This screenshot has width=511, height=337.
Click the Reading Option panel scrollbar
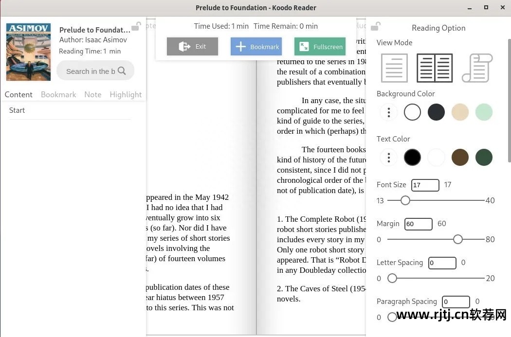pos(509,100)
